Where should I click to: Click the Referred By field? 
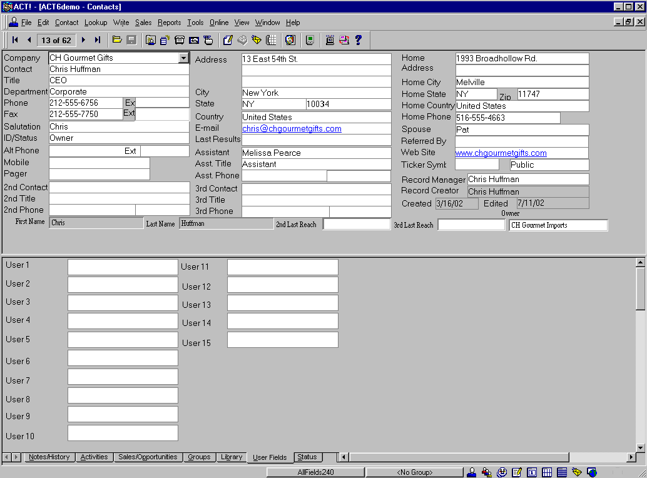coord(522,141)
